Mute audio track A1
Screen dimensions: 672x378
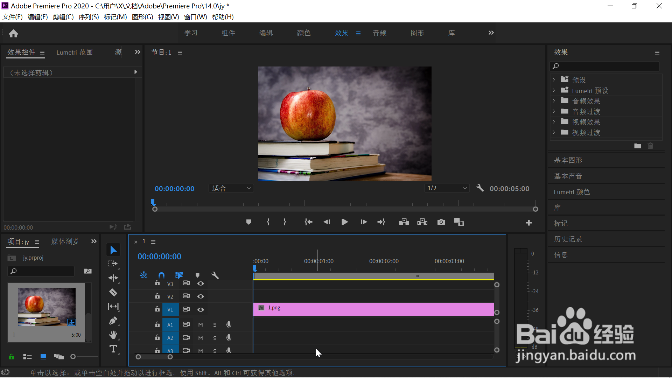(x=201, y=325)
